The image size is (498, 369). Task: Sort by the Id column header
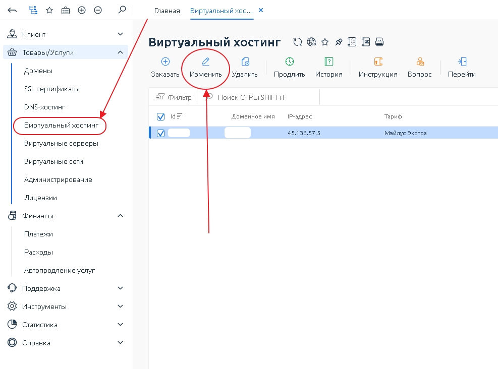tap(176, 116)
